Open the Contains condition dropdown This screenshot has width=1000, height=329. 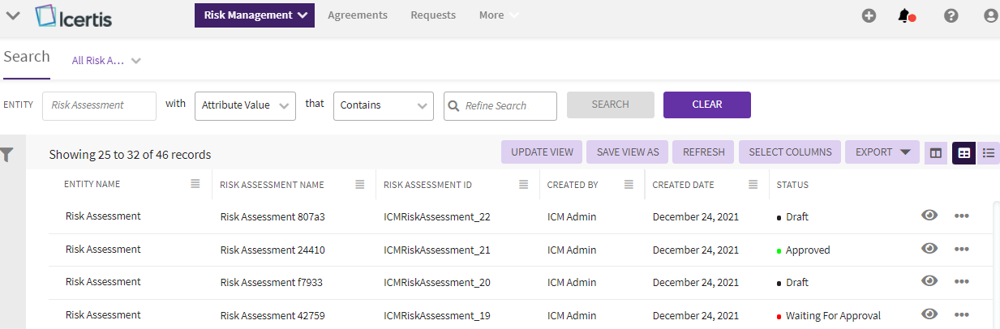tap(384, 105)
